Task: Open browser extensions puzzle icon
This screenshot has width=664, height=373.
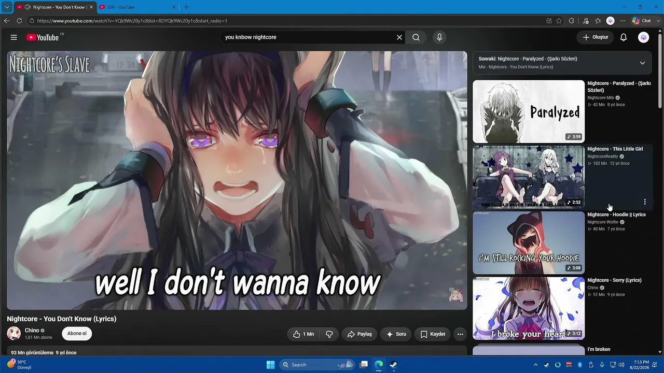Action: [x=572, y=21]
